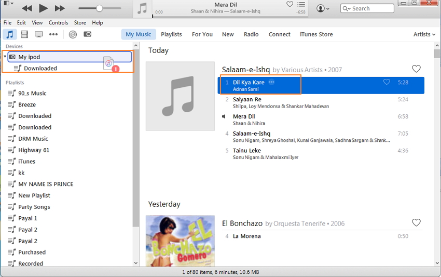Open options ellipsis for Dil Kya Kare
This screenshot has height=277, width=441.
(271, 82)
